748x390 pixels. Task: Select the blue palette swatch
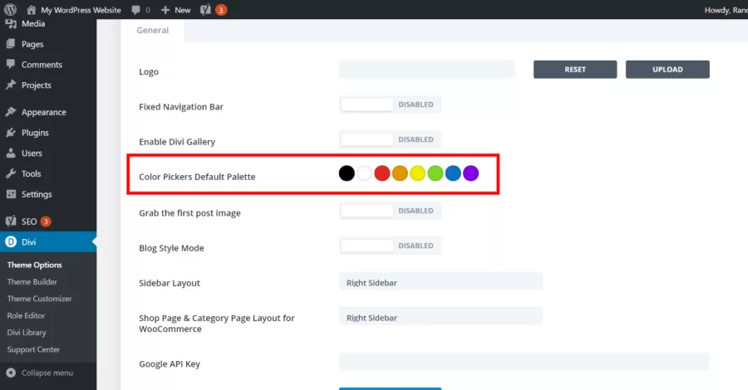[x=453, y=173]
